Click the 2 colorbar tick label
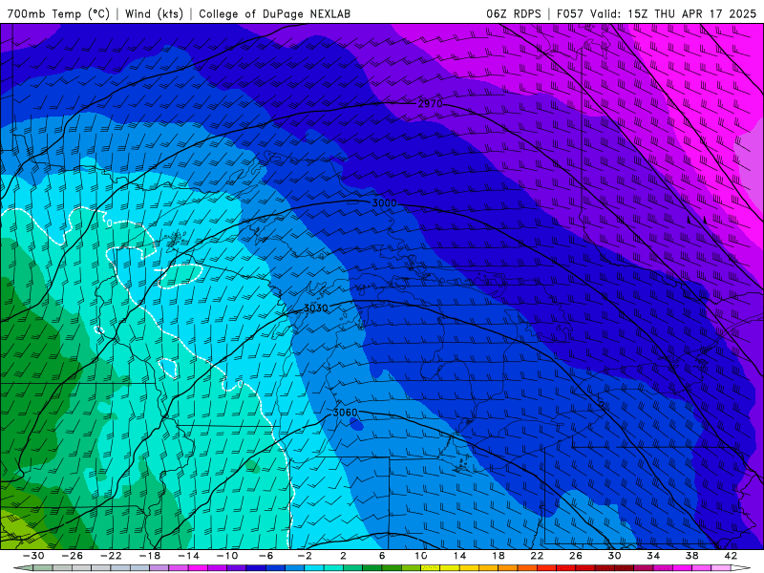The width and height of the screenshot is (764, 573). [x=343, y=556]
